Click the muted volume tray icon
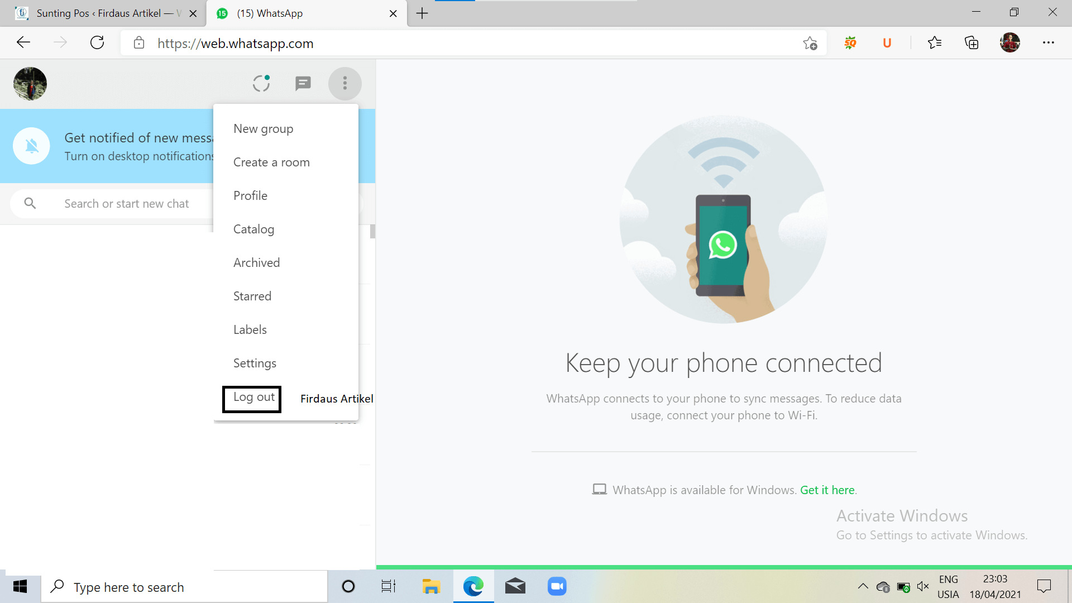This screenshot has width=1072, height=603. [x=923, y=586]
